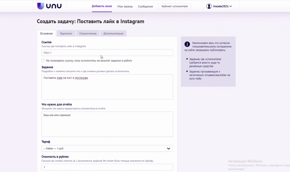The image size is (290, 172).
Task: Click the UNU logo icon
Action: coord(40,6)
